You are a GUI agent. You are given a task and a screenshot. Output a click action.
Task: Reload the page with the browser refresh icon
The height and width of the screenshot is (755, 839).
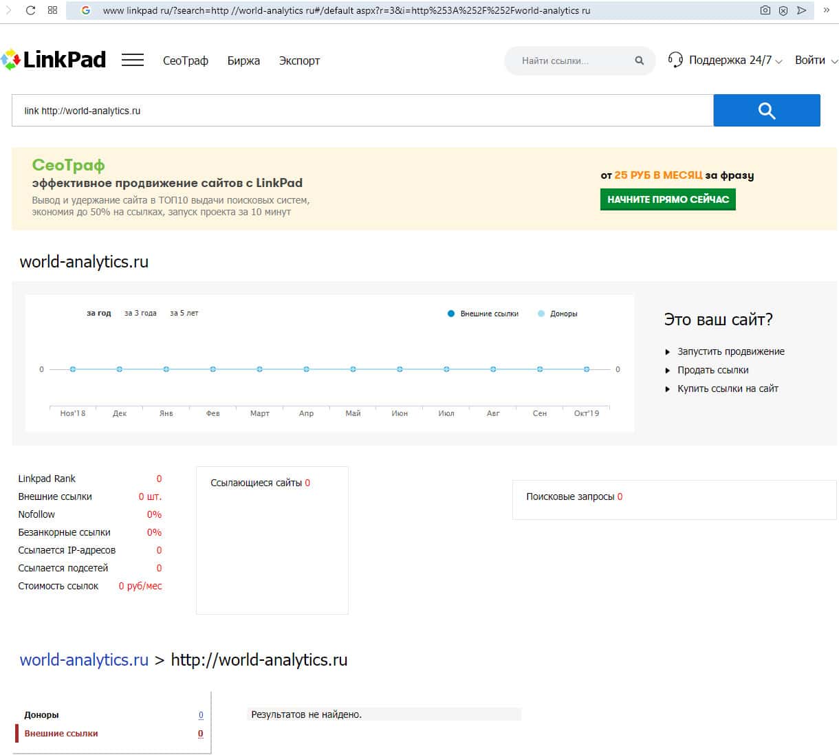pyautogui.click(x=30, y=10)
